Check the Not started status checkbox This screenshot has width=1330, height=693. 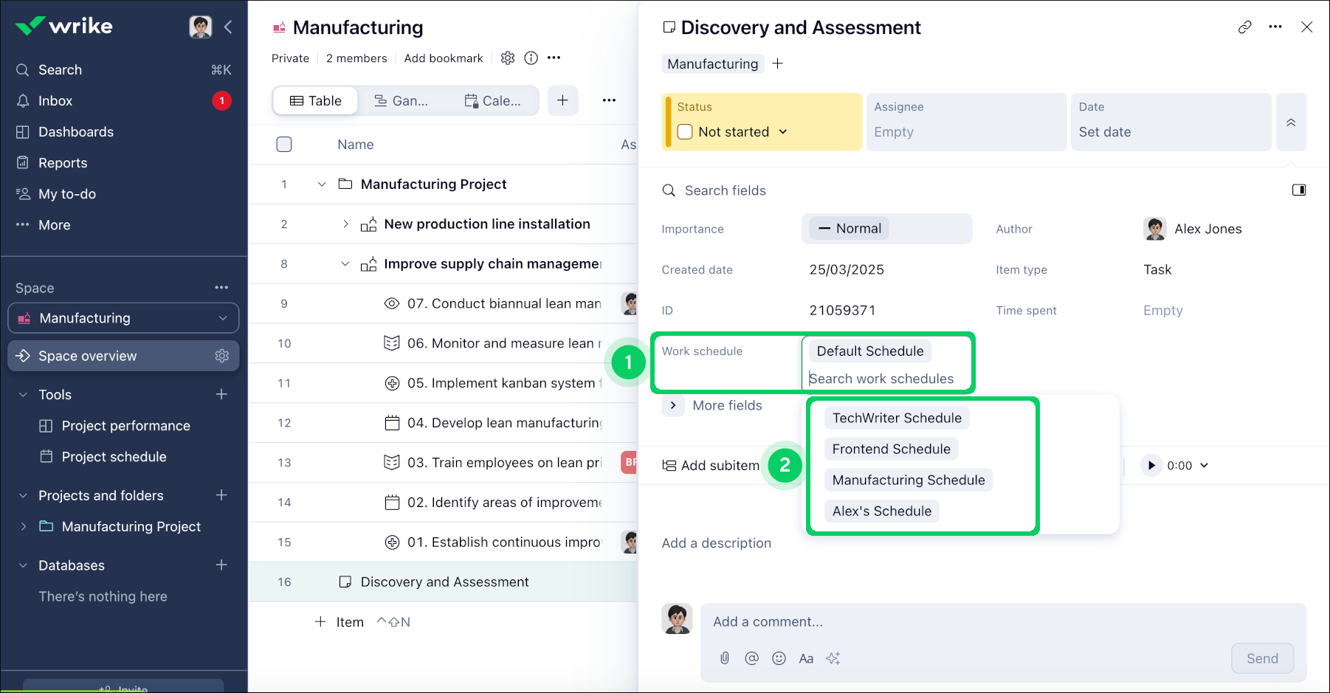685,131
